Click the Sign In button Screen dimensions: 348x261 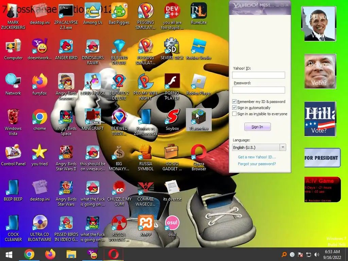pos(258,127)
